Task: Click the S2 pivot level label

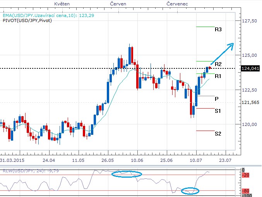Action: 218,134
